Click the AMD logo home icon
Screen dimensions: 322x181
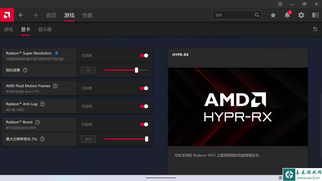pos(7,15)
